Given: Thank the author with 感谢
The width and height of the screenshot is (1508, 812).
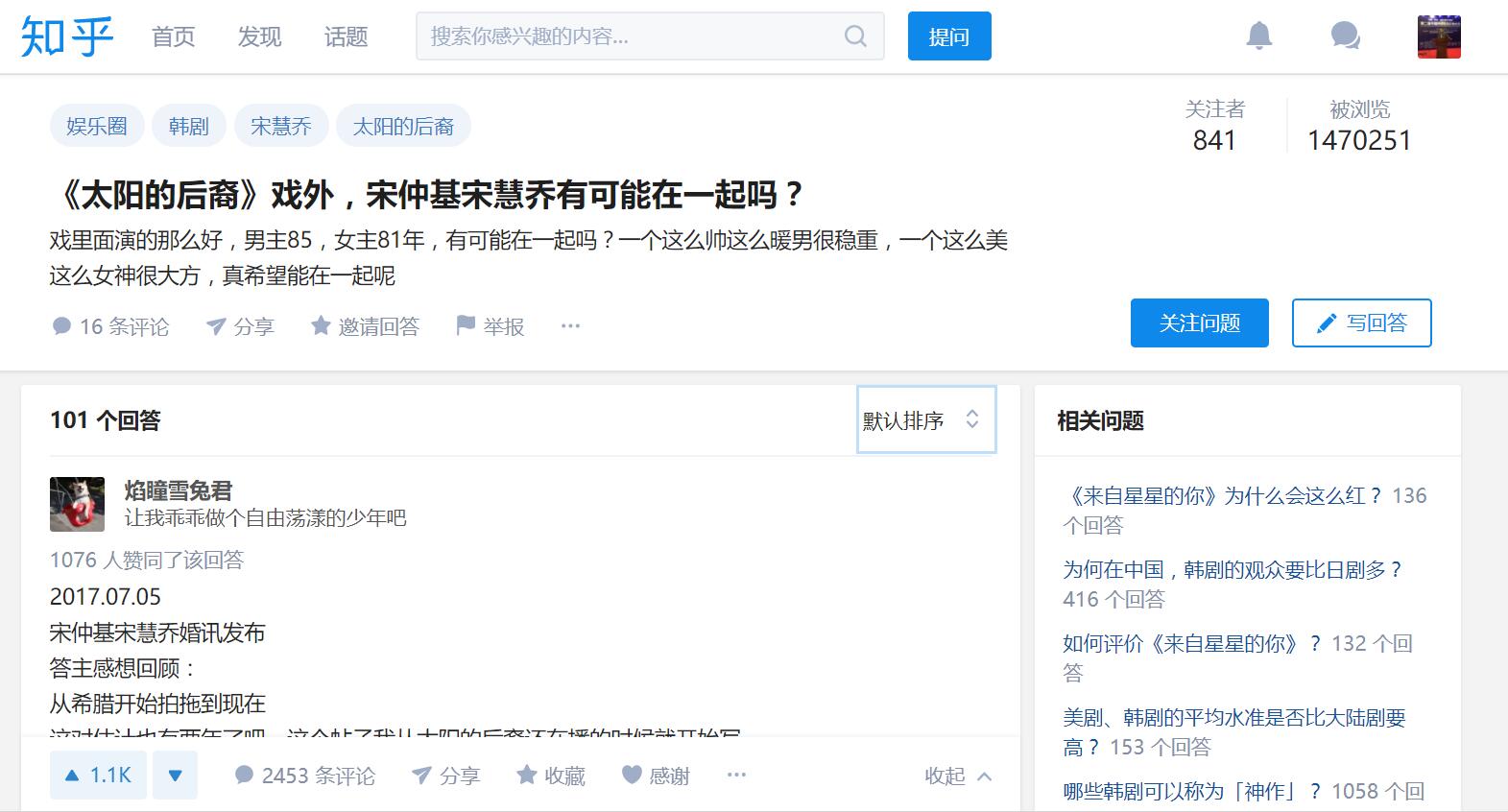Looking at the screenshot, I should coord(656,776).
